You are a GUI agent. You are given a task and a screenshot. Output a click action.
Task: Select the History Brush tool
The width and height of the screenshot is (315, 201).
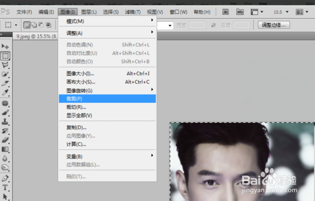5,131
